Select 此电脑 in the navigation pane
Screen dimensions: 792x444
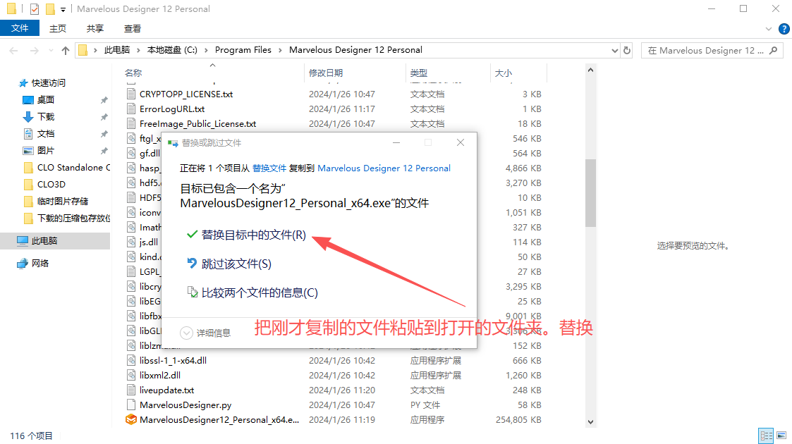pyautogui.click(x=46, y=240)
